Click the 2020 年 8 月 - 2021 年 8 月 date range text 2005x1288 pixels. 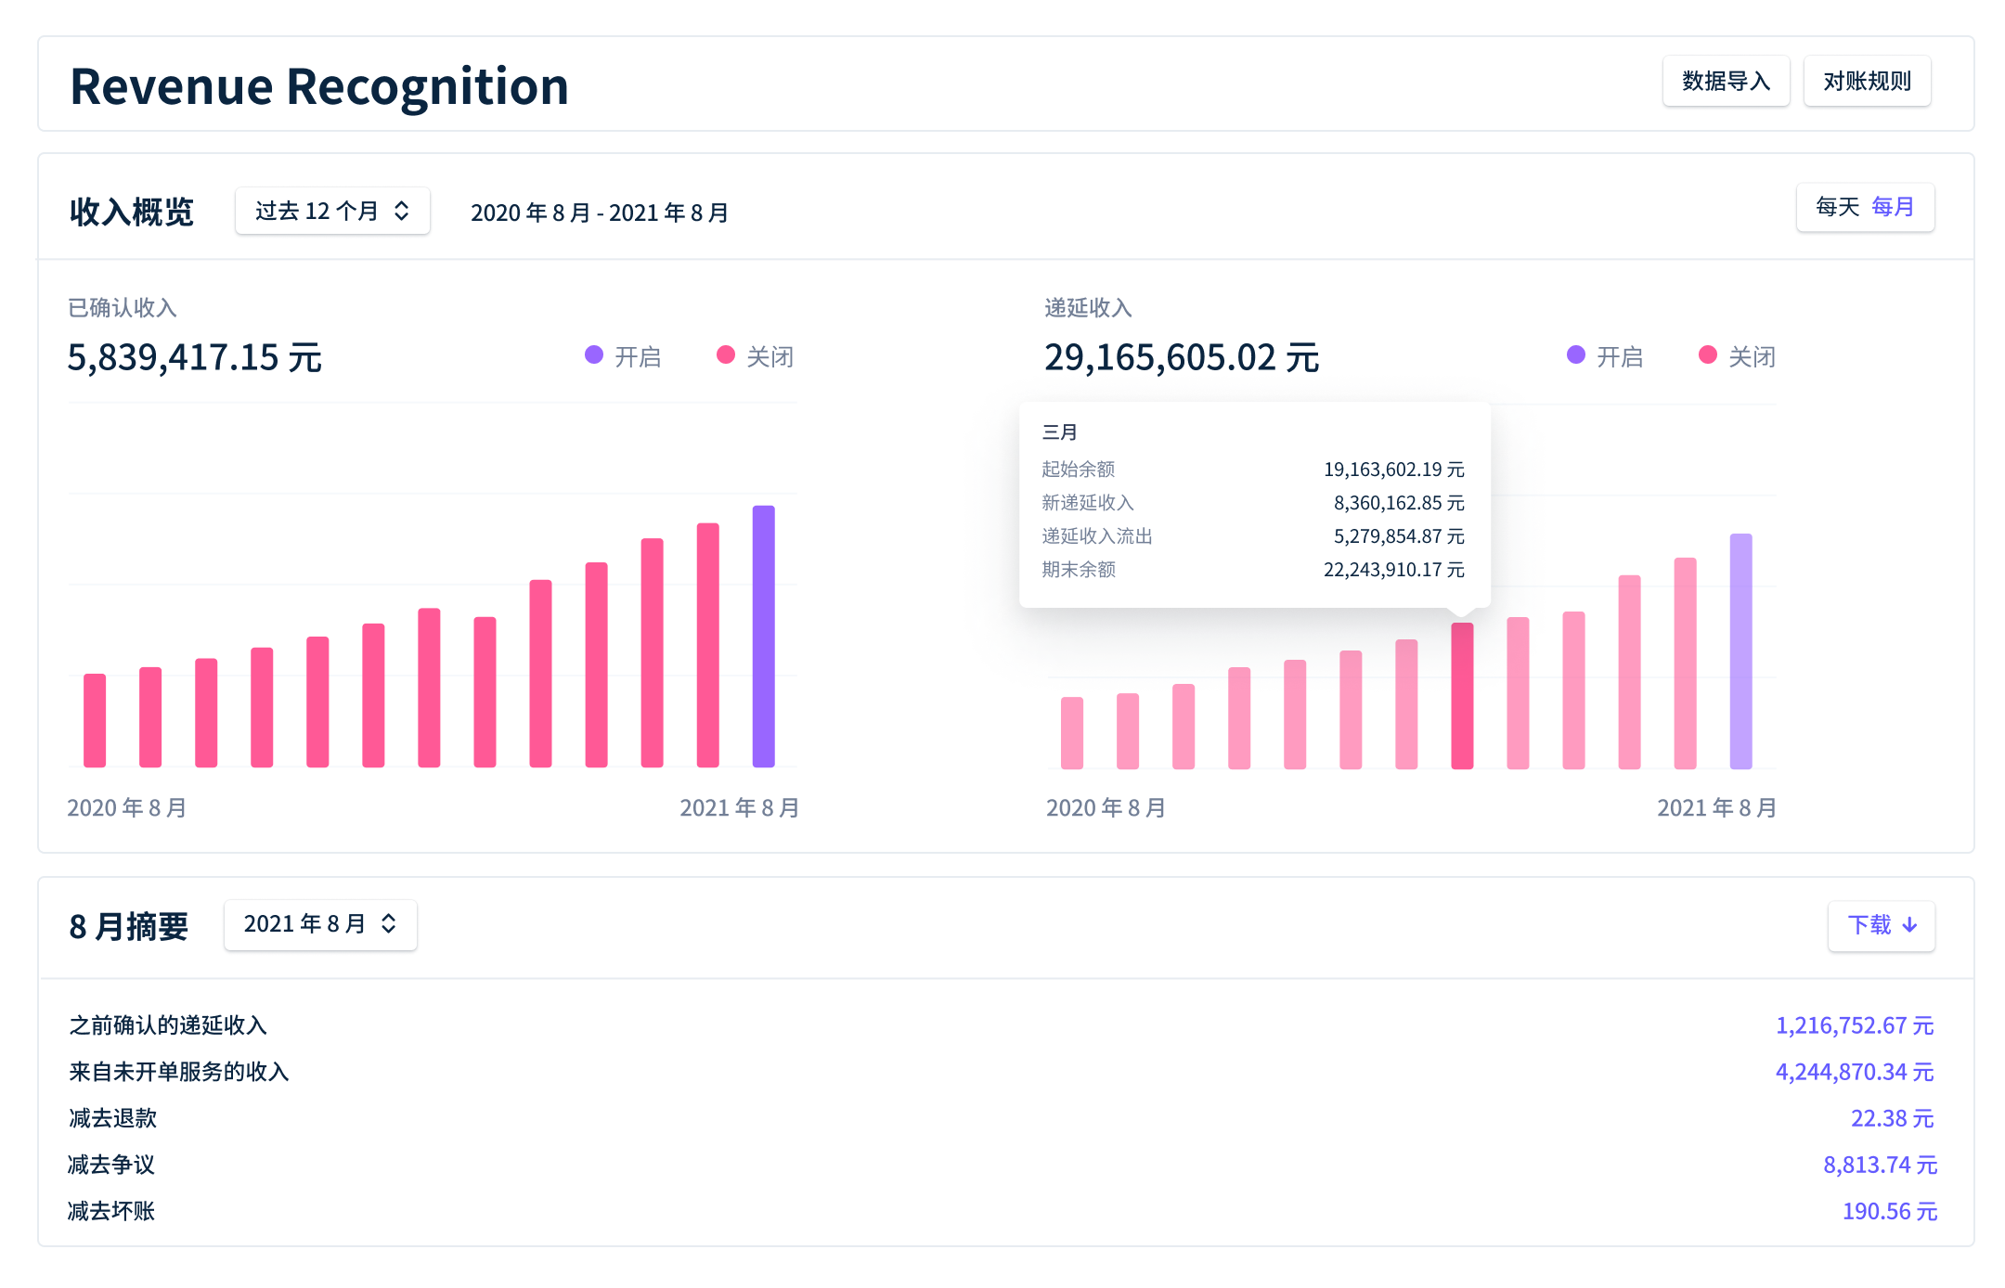click(x=600, y=213)
